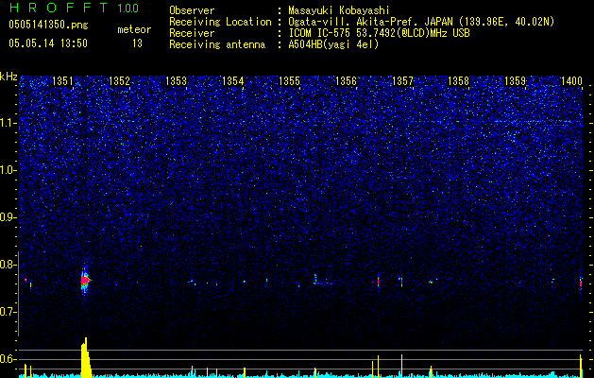The image size is (594, 378).
Task: Click the tall yellow intensity peak near 1351
Action: [x=86, y=357]
